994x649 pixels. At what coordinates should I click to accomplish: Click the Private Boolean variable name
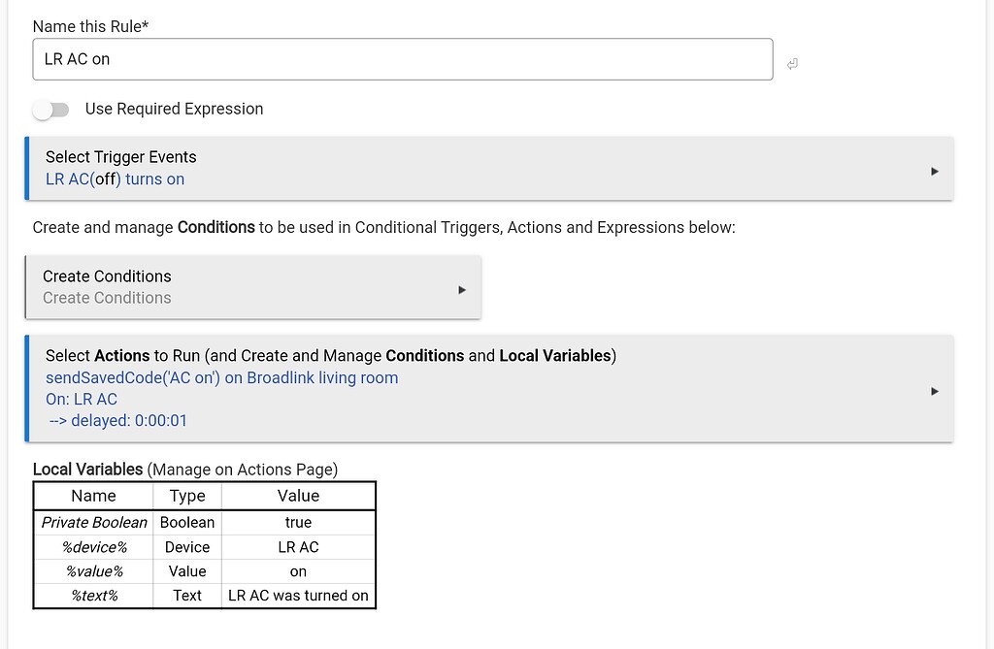(x=94, y=523)
